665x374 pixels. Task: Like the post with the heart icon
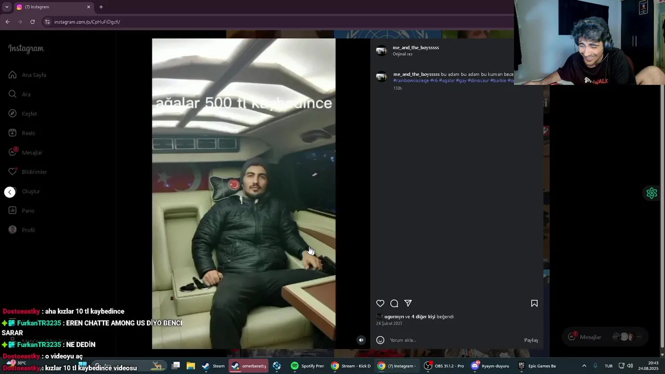tap(380, 303)
